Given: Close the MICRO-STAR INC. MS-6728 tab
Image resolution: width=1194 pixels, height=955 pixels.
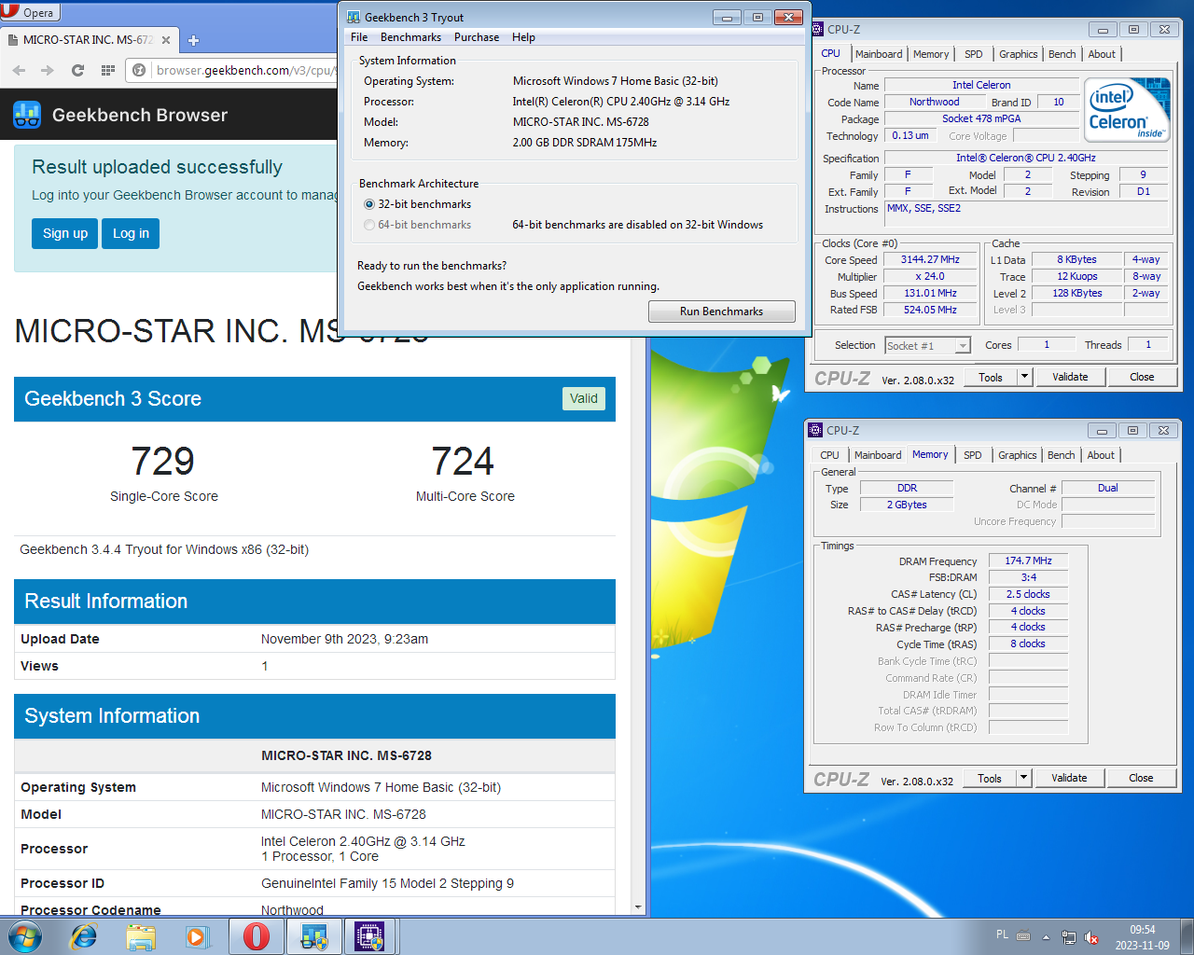Looking at the screenshot, I should tap(166, 40).
